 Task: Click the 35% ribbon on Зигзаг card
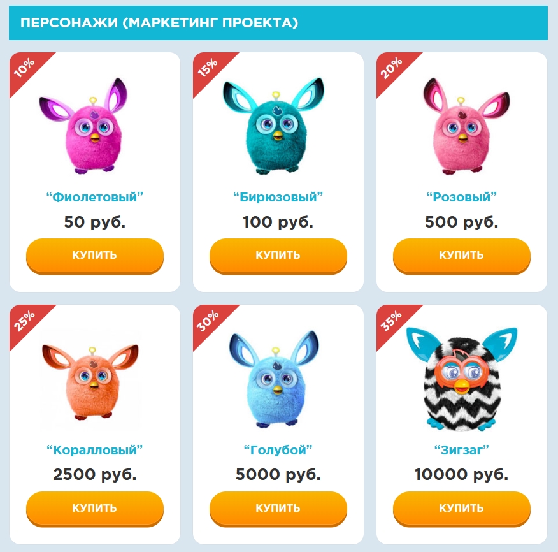[x=392, y=321]
